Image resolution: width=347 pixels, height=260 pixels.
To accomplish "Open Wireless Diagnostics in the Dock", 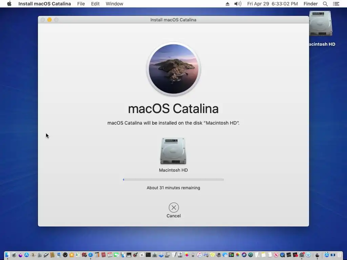I will (x=308, y=255).
